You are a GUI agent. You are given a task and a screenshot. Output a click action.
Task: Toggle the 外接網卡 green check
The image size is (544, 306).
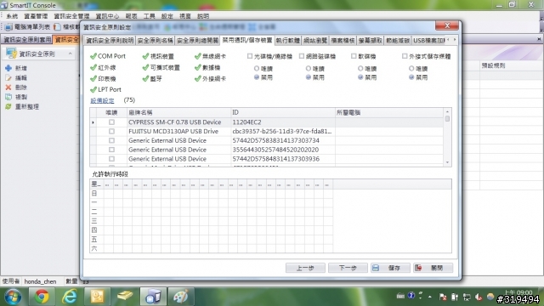point(198,79)
